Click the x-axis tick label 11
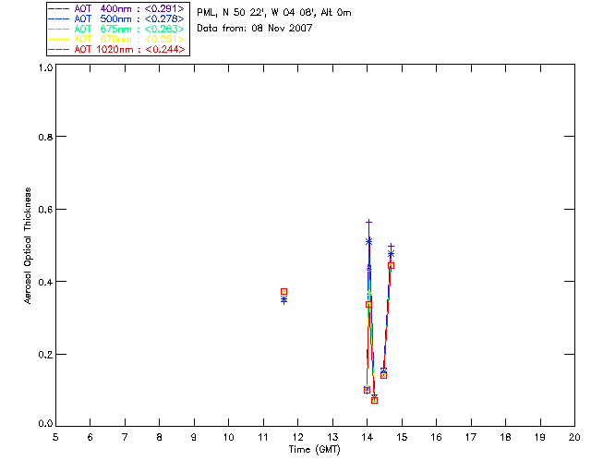 point(263,437)
